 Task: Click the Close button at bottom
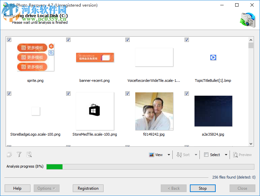242,188
